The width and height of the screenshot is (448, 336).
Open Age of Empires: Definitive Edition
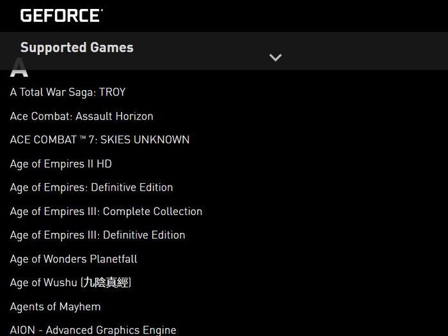(x=92, y=188)
